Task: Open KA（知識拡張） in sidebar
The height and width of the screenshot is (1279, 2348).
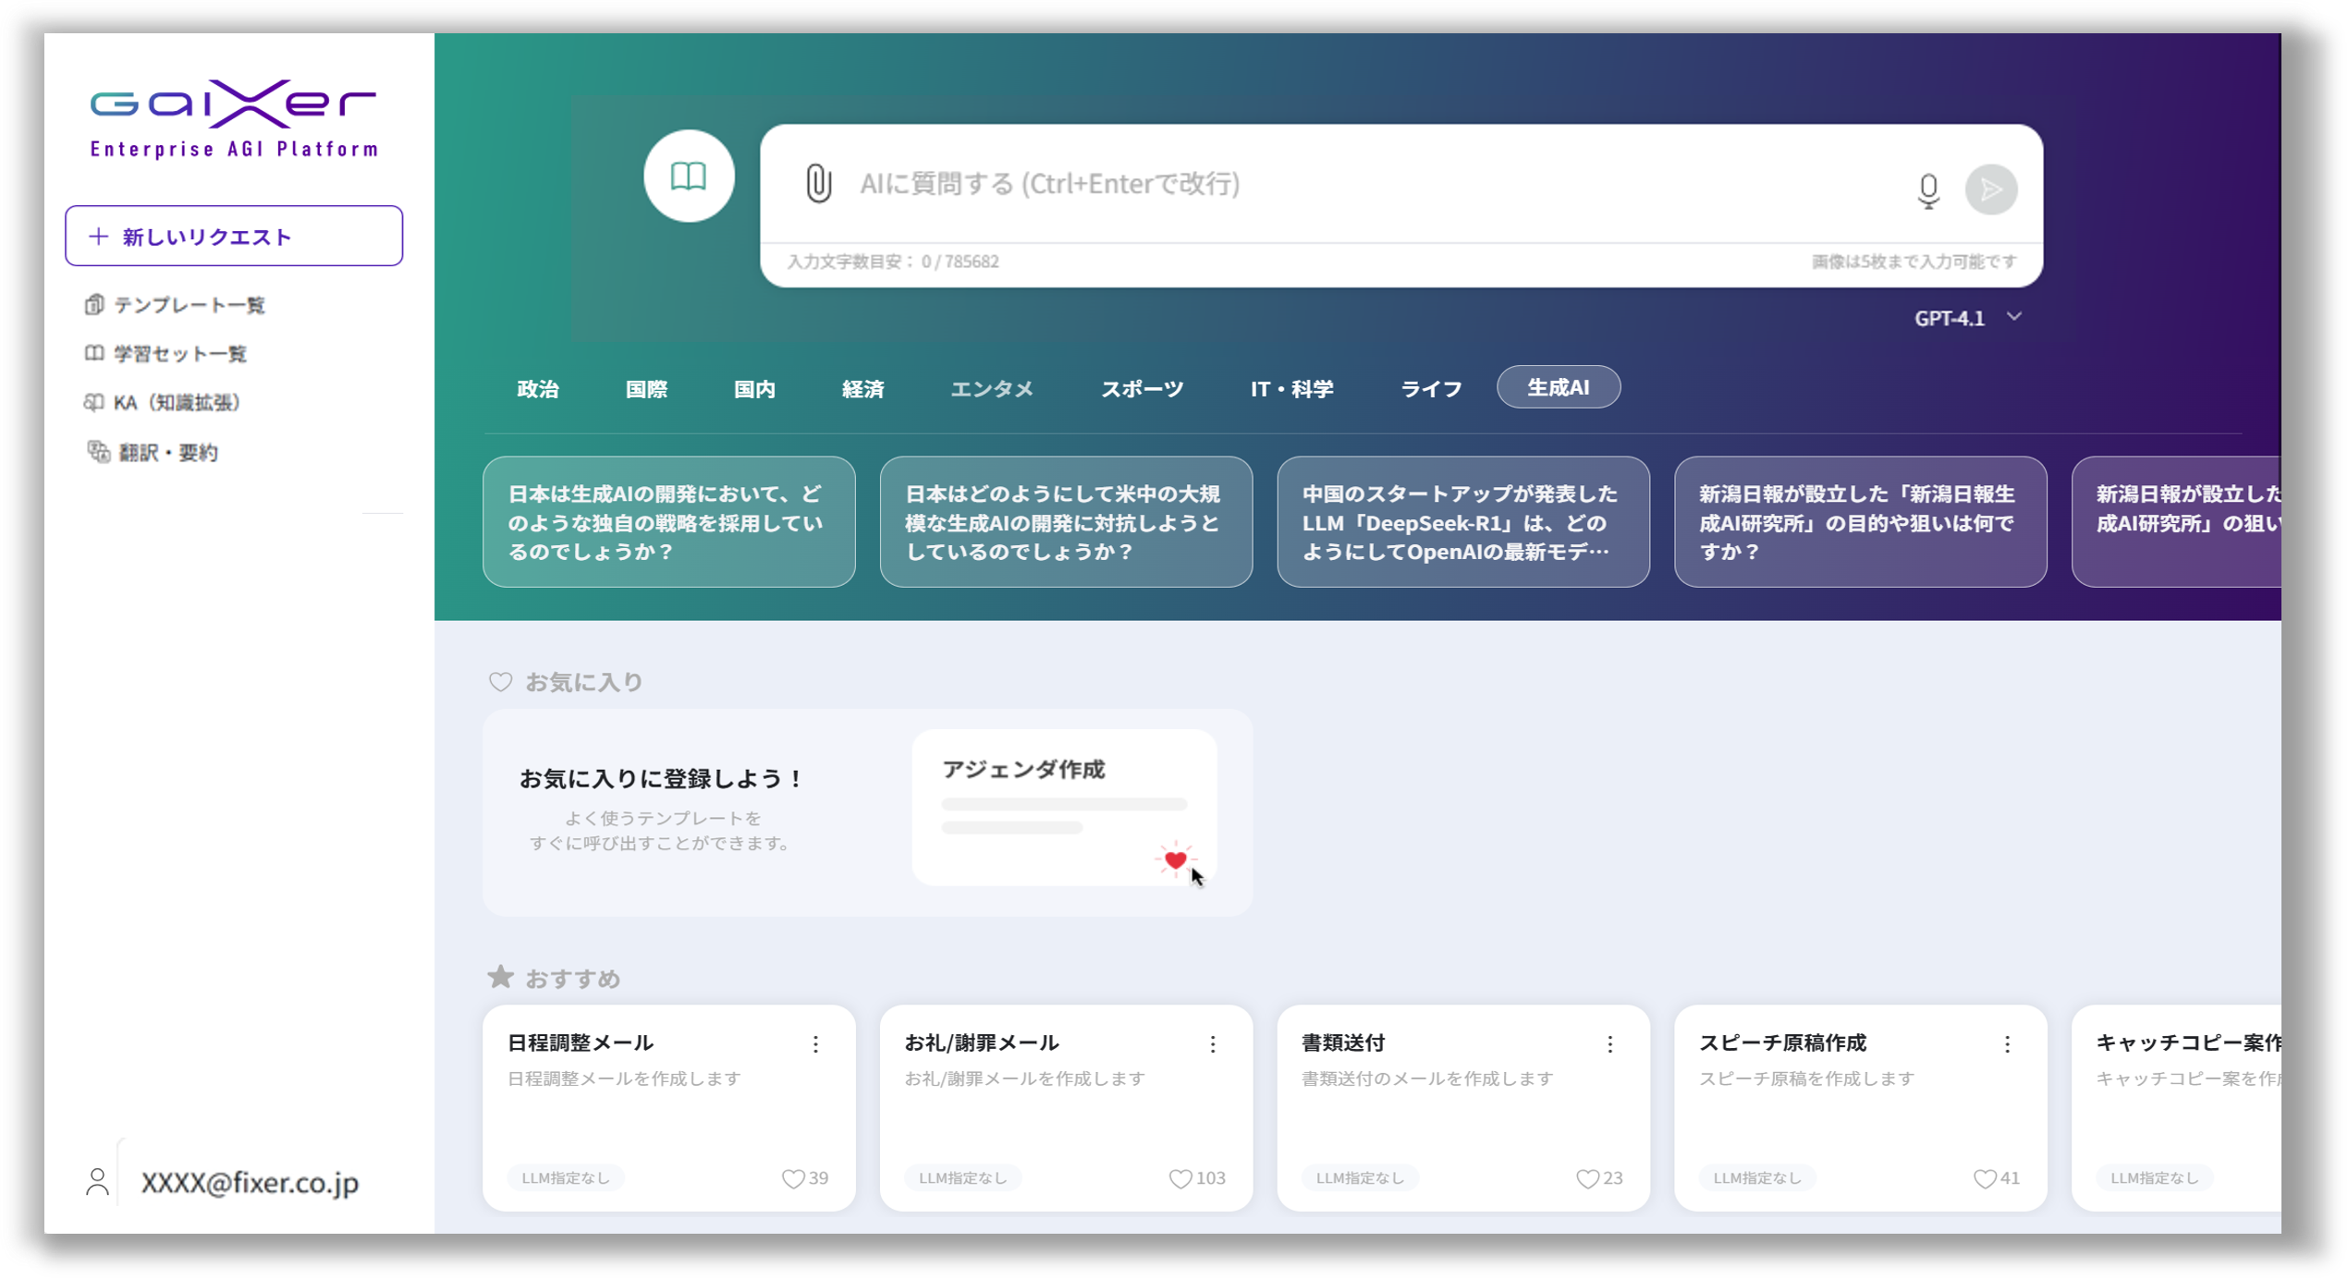Action: pos(176,403)
